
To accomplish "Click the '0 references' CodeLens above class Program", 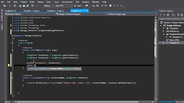I will (x=23, y=41).
